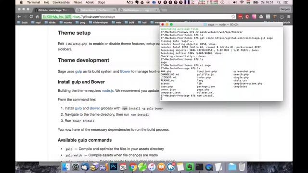The height and width of the screenshot is (173, 308).
Task: Click the red extension icon beside the star
Action: click(x=241, y=17)
